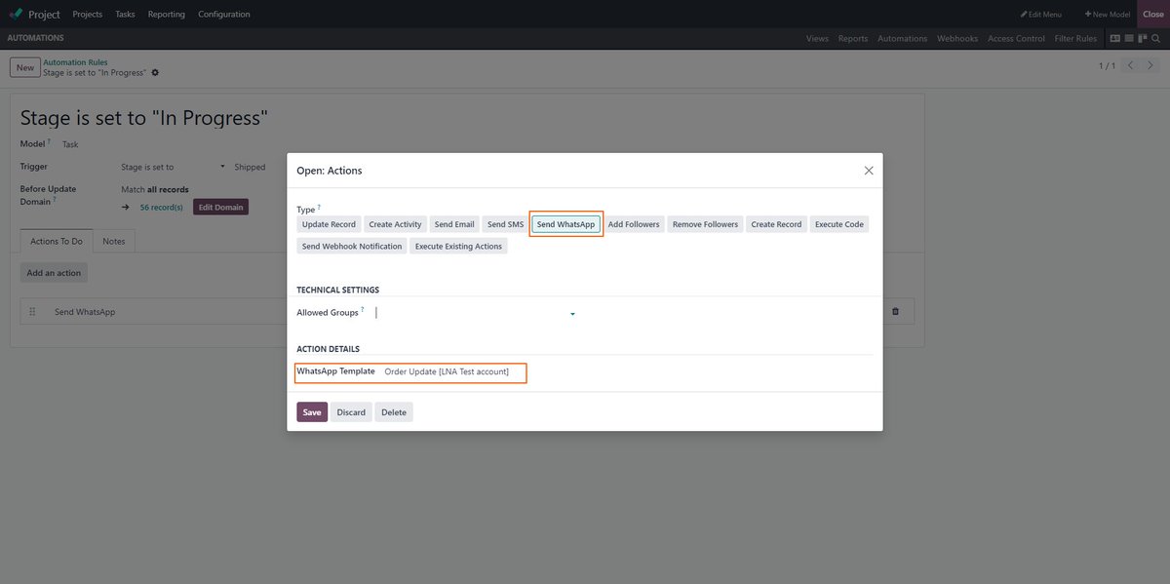Select the Update Record action type
Viewport: 1170px width, 584px height.
click(329, 224)
